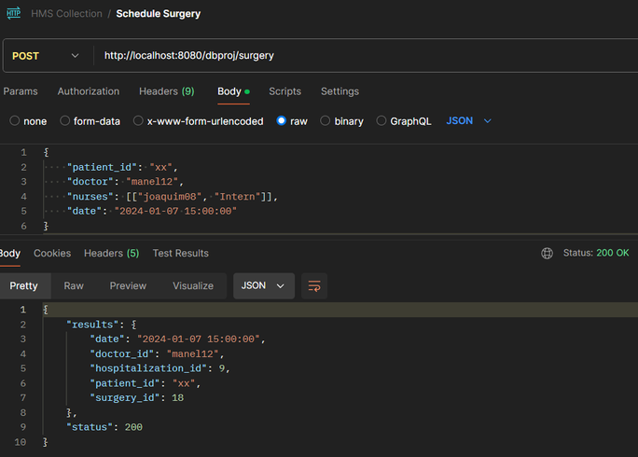Click the response "date" line
The image size is (638, 457).
click(x=178, y=339)
